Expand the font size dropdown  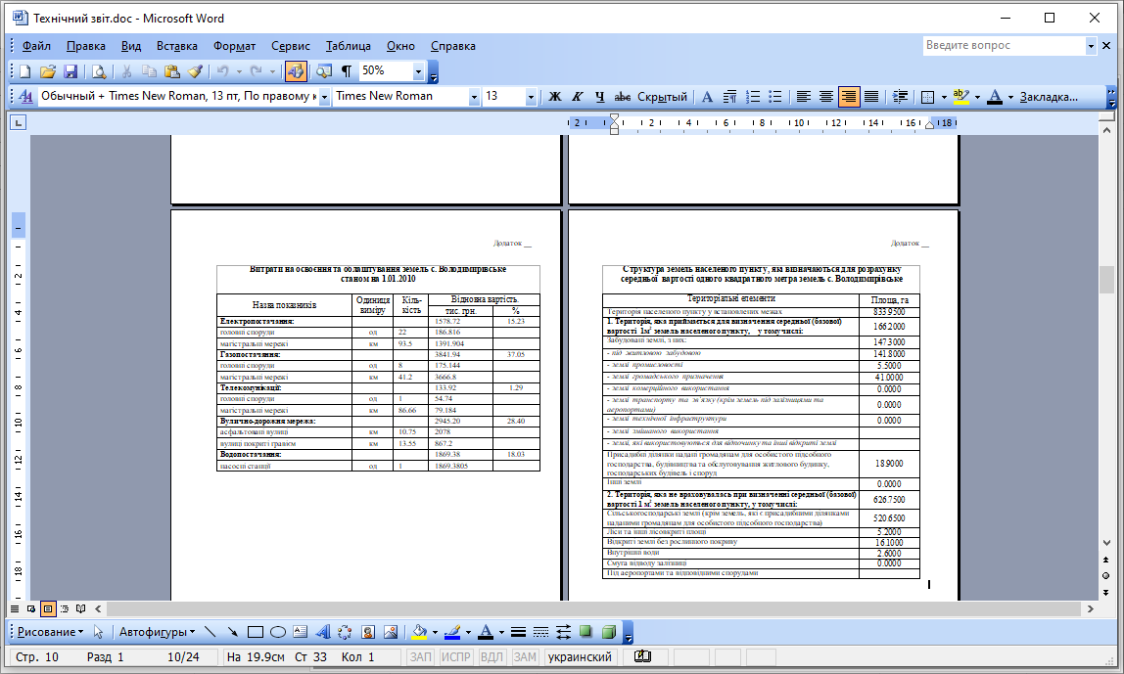point(531,97)
